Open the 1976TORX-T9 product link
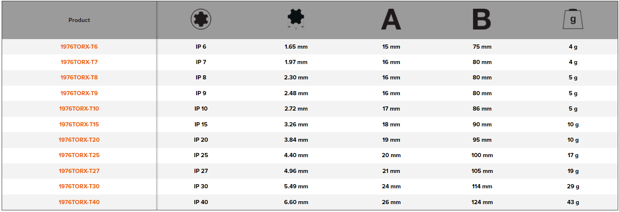Image resolution: width=619 pixels, height=212 pixels. [x=79, y=93]
